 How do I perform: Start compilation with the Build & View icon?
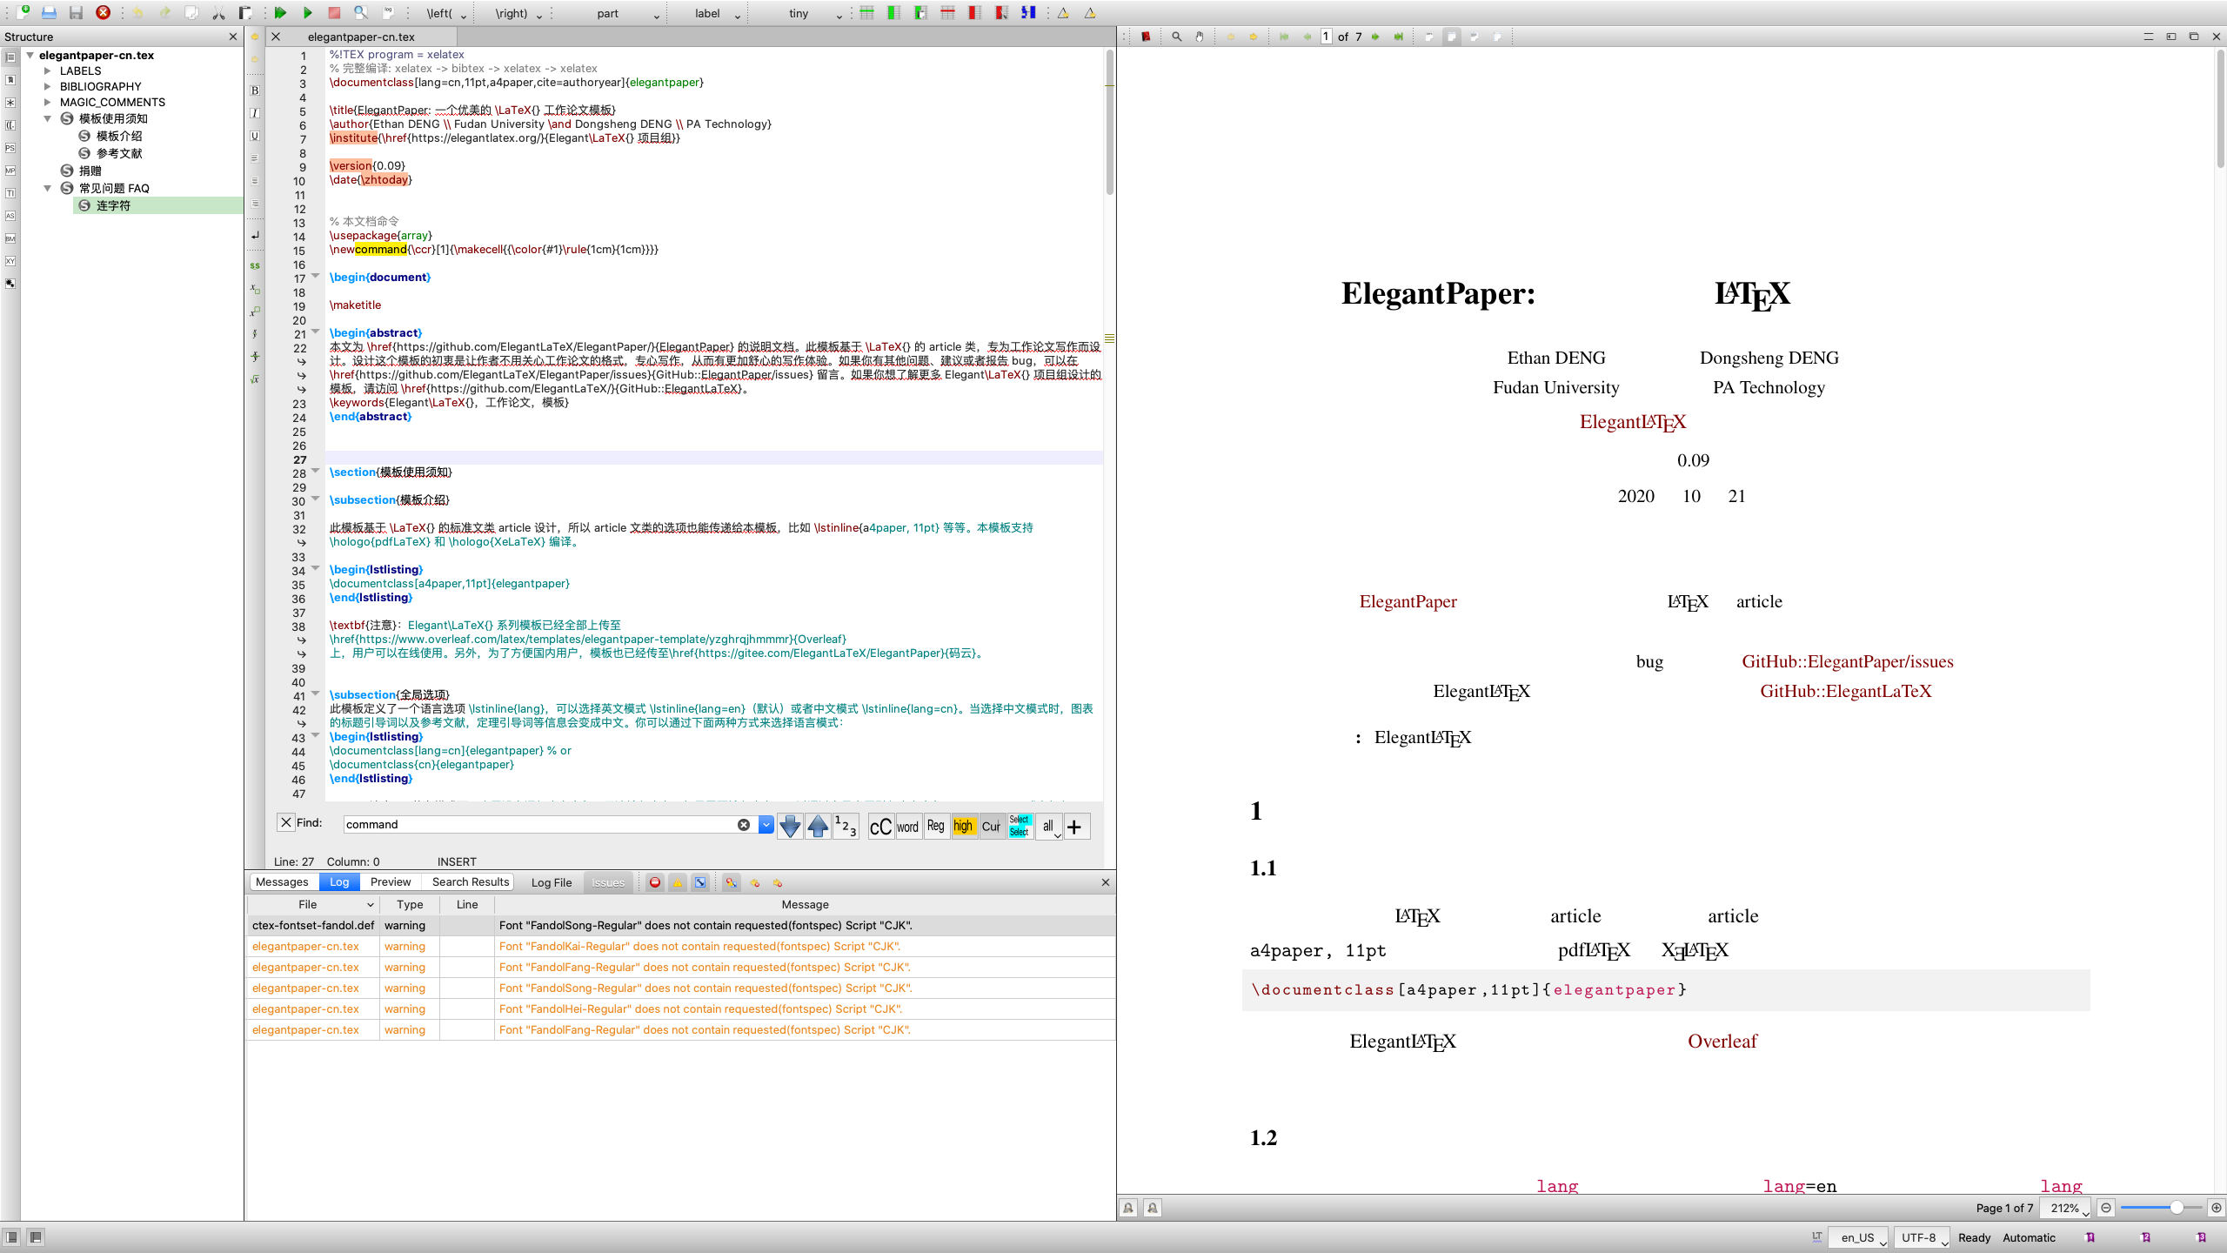280,13
